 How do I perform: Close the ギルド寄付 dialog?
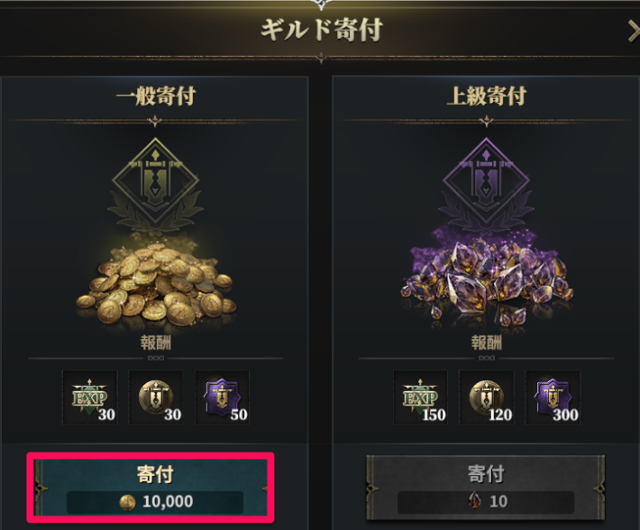[x=634, y=32]
